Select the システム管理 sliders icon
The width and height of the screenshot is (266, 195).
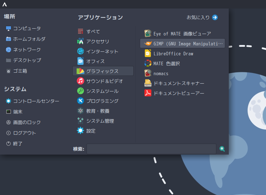pos(81,121)
